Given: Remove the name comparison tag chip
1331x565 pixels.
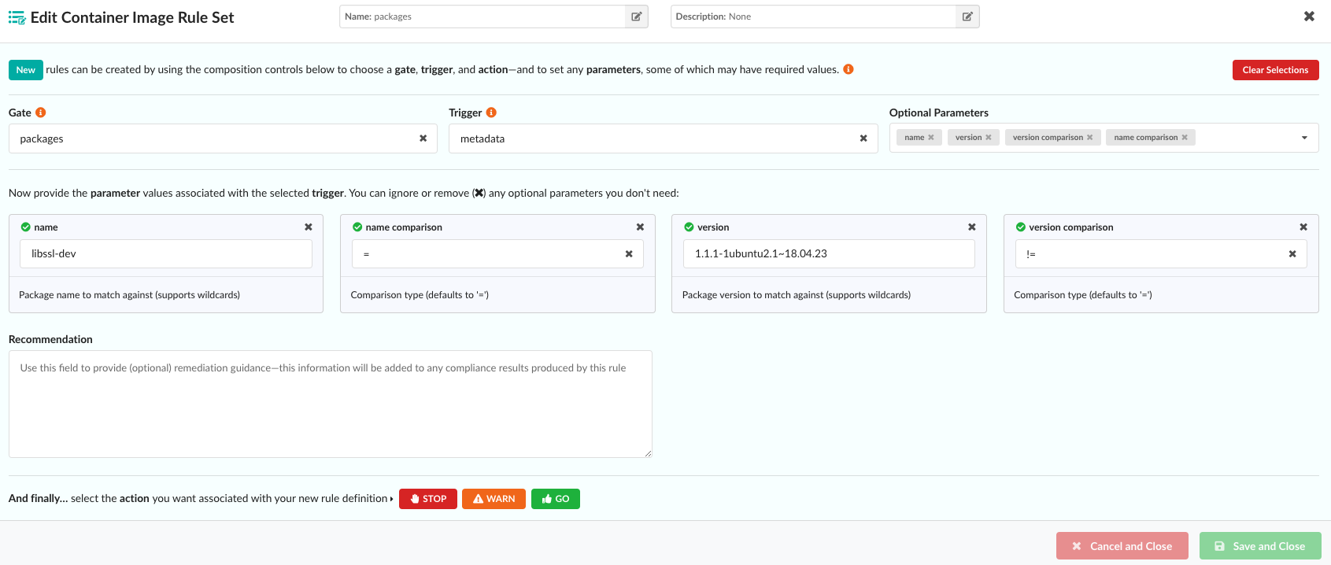Looking at the screenshot, I should 1185,138.
